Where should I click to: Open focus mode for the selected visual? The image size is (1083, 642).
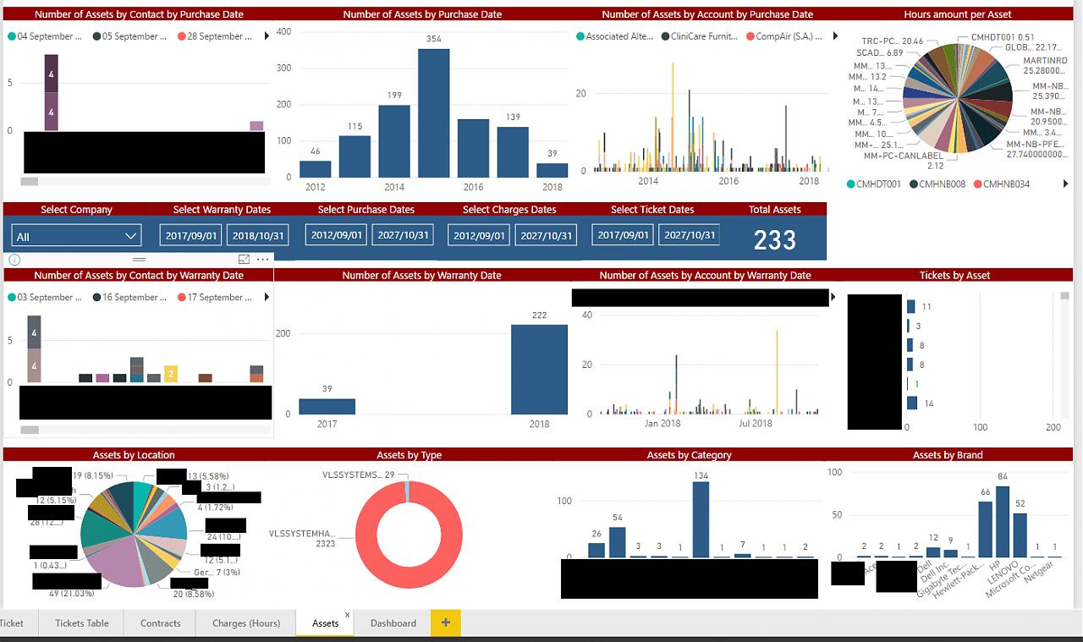click(x=244, y=260)
